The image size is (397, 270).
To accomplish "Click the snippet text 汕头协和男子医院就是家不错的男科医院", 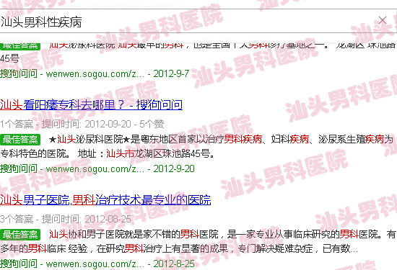I will pos(134,235).
